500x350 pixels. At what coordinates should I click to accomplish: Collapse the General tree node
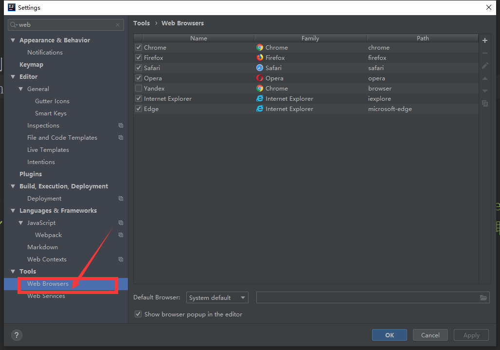[21, 89]
